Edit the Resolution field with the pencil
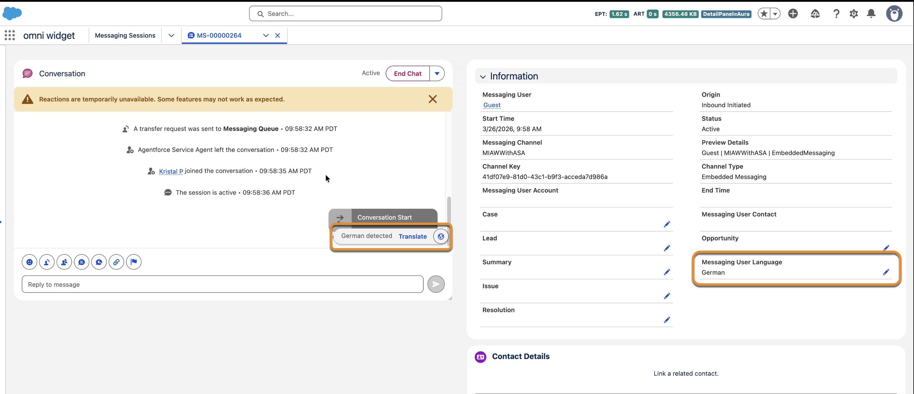Image resolution: width=914 pixels, height=394 pixels. (x=667, y=320)
